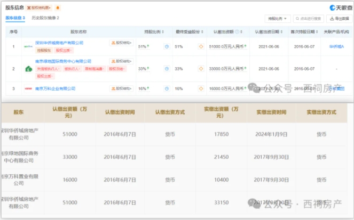Open 持股比例 filter dropdown
Screen dimensions: 354x220
click(278, 19)
